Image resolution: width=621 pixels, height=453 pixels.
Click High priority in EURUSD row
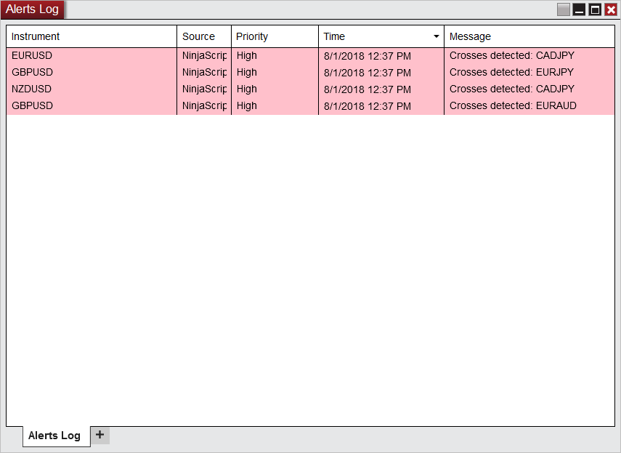click(x=247, y=56)
